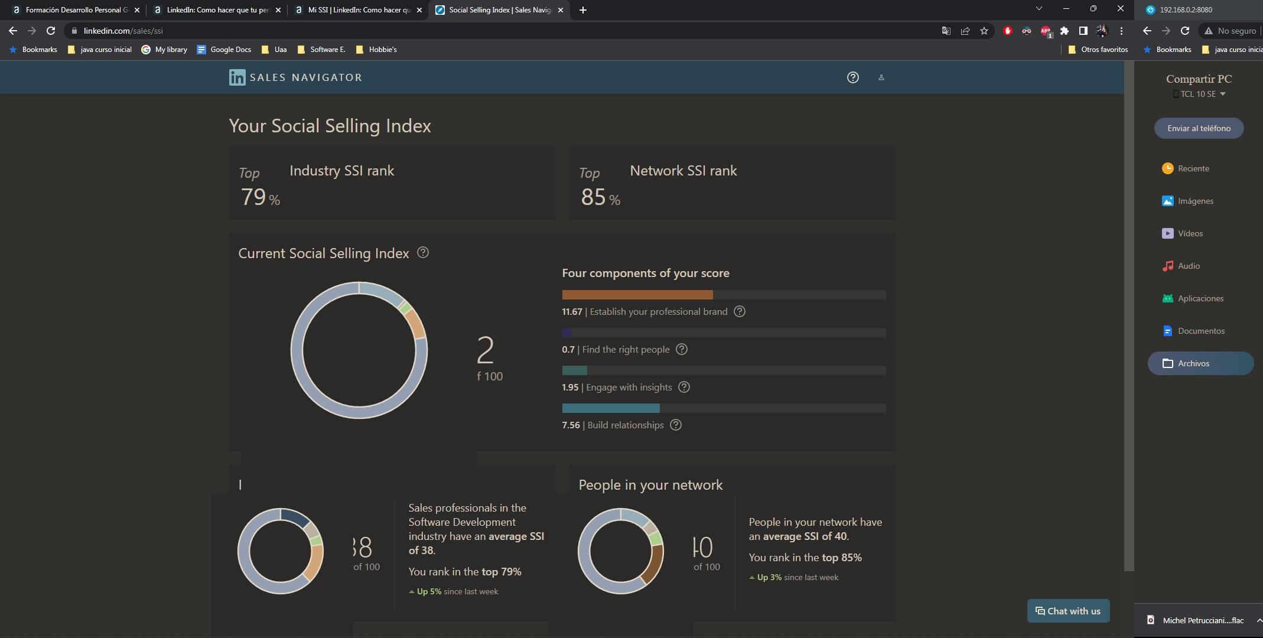Go back in the 192.168.0.2:8080 window

[x=1147, y=31]
